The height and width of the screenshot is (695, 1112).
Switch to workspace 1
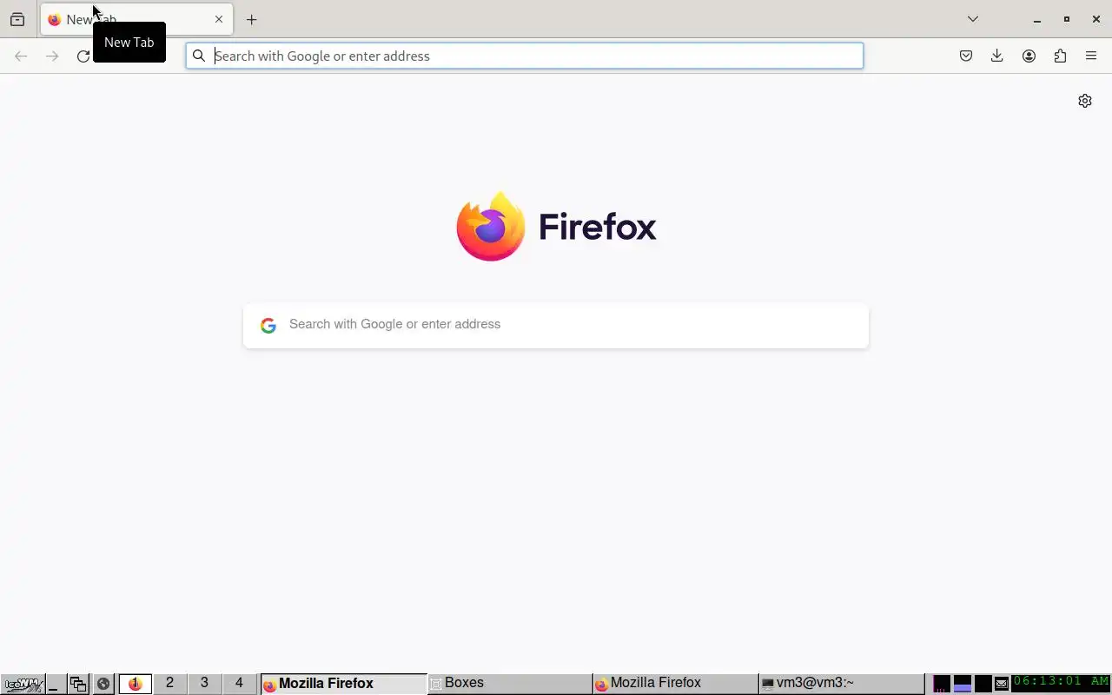click(136, 684)
